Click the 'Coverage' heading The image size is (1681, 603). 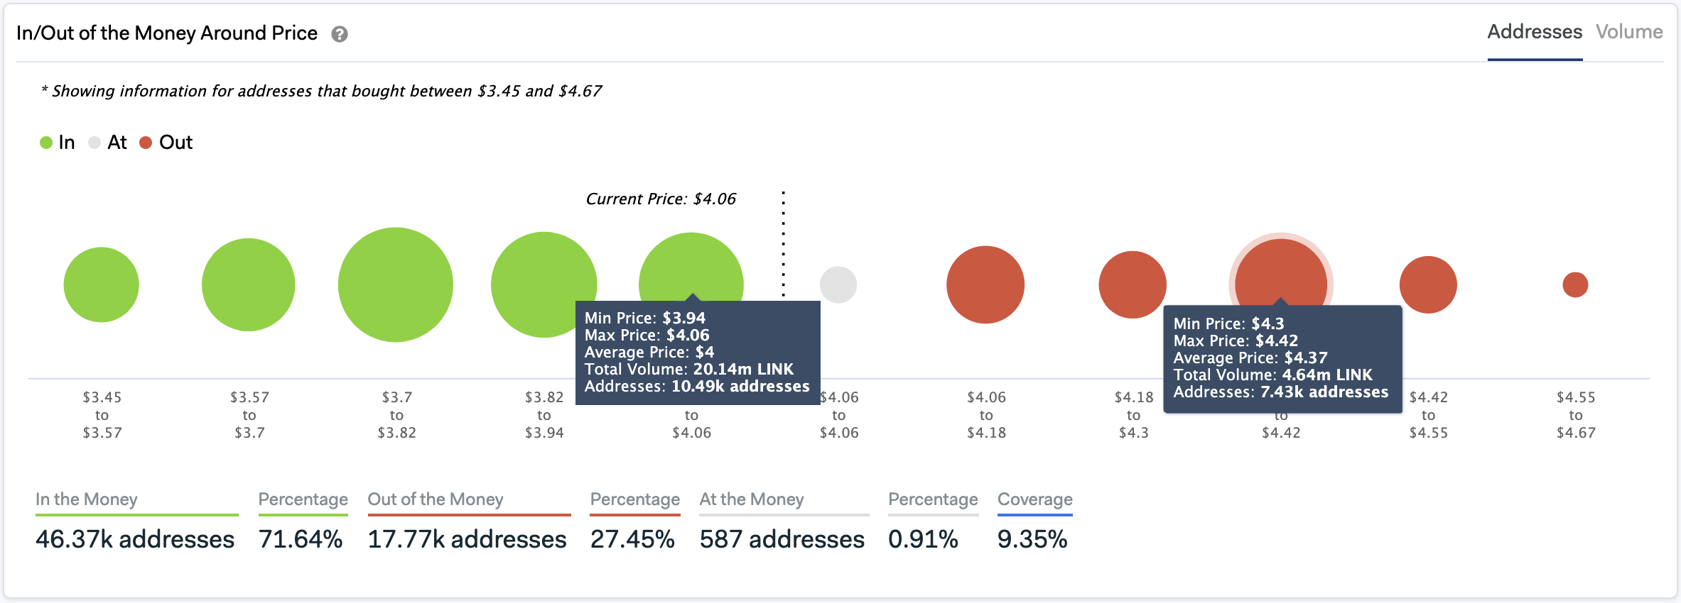point(1035,499)
